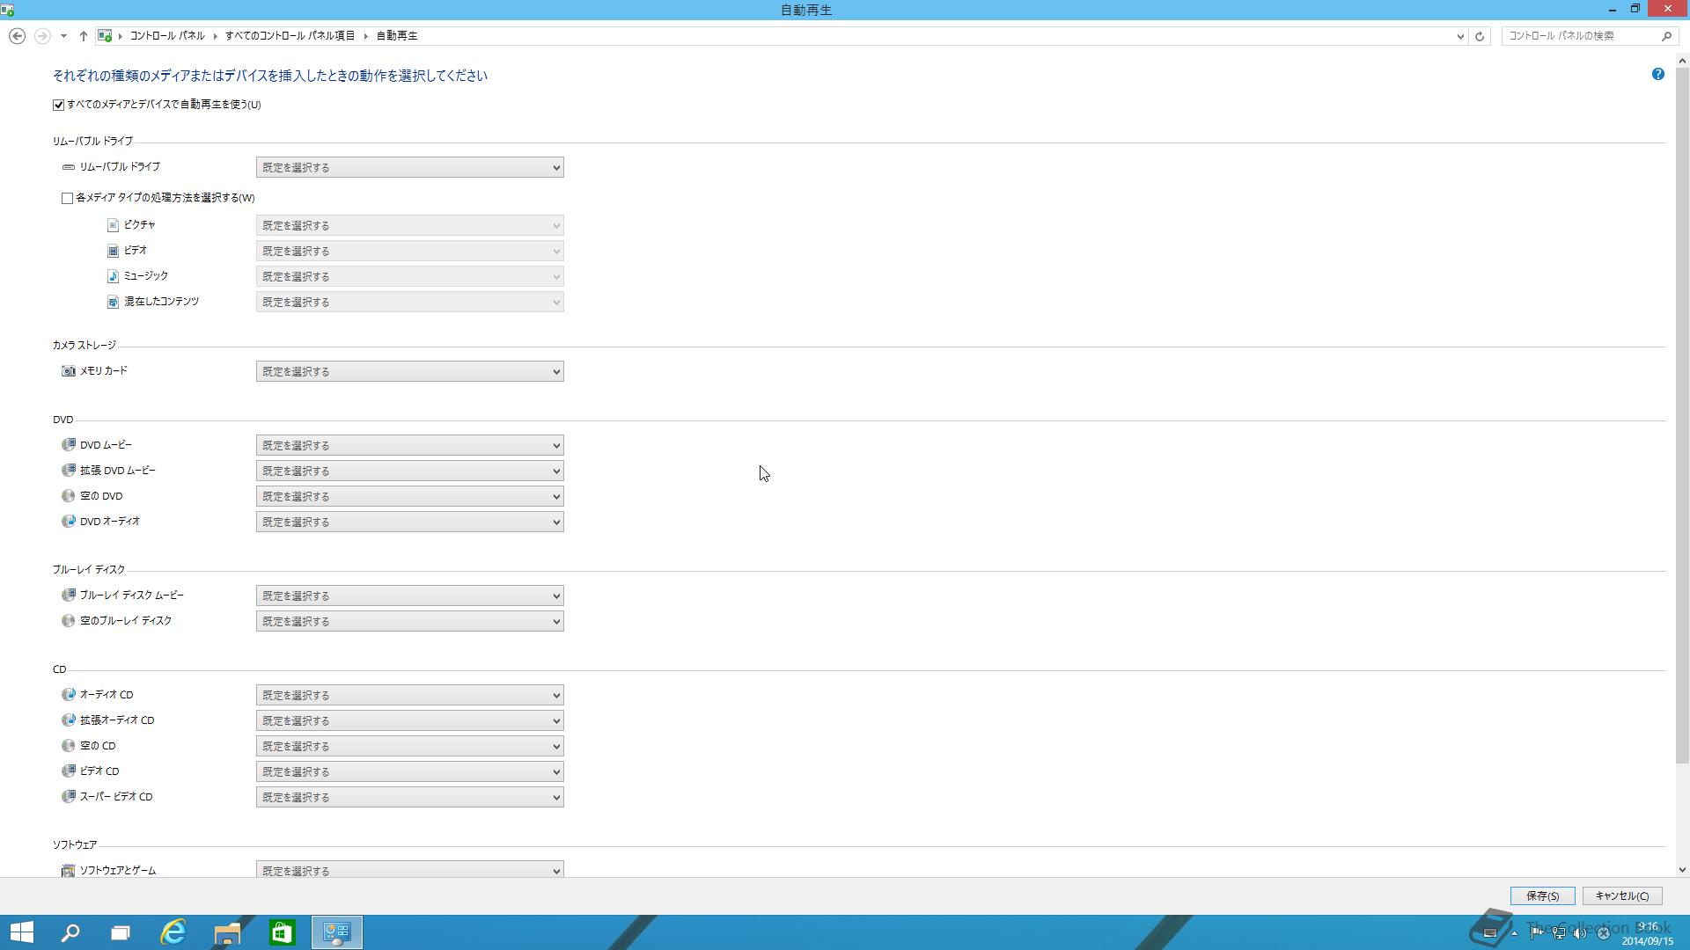
Task: Click the キャンセル(C) Cancel button
Action: 1621,896
